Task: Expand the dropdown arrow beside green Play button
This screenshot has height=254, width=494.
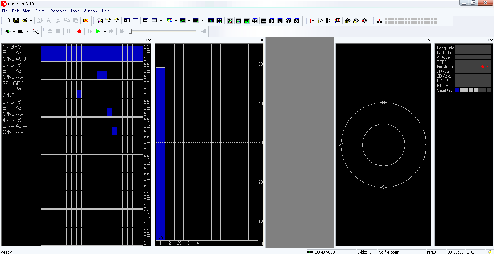Action: coord(105,32)
